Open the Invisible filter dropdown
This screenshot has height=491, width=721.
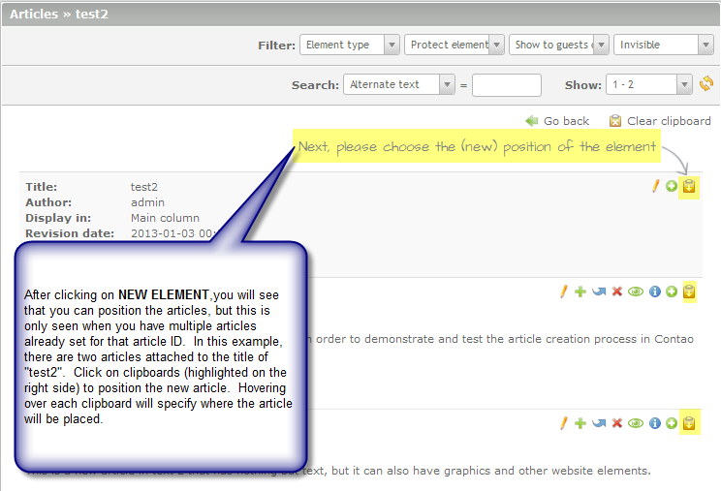(x=664, y=45)
